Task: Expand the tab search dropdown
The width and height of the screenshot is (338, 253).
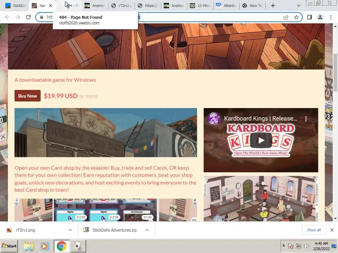Action: [298, 6]
